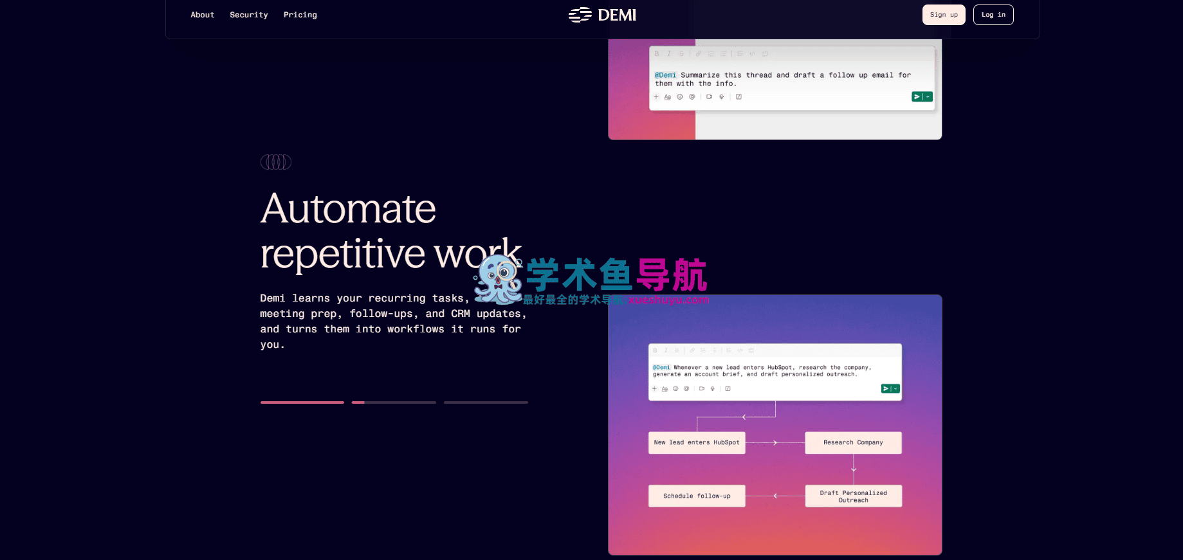Click the 'Demi learns your recurring tasks' paragraph

[x=393, y=321]
